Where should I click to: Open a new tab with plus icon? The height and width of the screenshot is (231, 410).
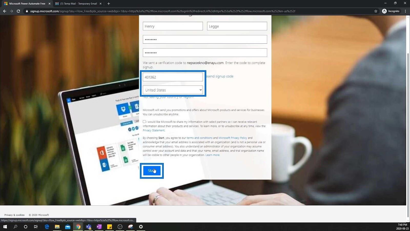point(109,4)
